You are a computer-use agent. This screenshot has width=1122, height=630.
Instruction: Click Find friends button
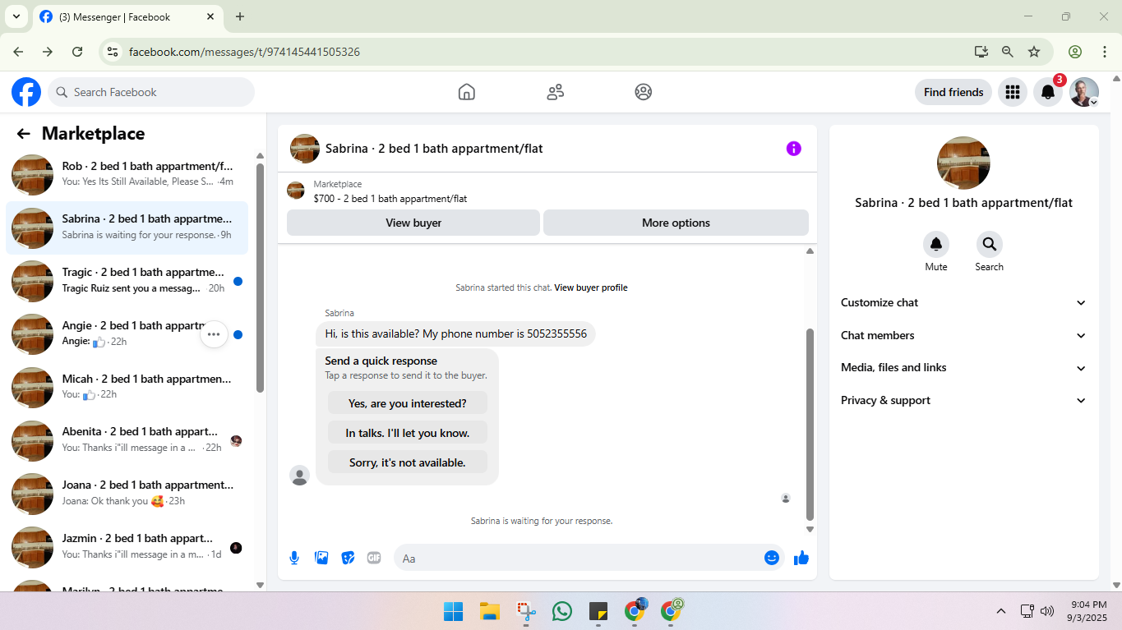(953, 92)
